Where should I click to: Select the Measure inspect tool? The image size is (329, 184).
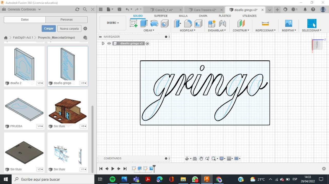(x=265, y=24)
